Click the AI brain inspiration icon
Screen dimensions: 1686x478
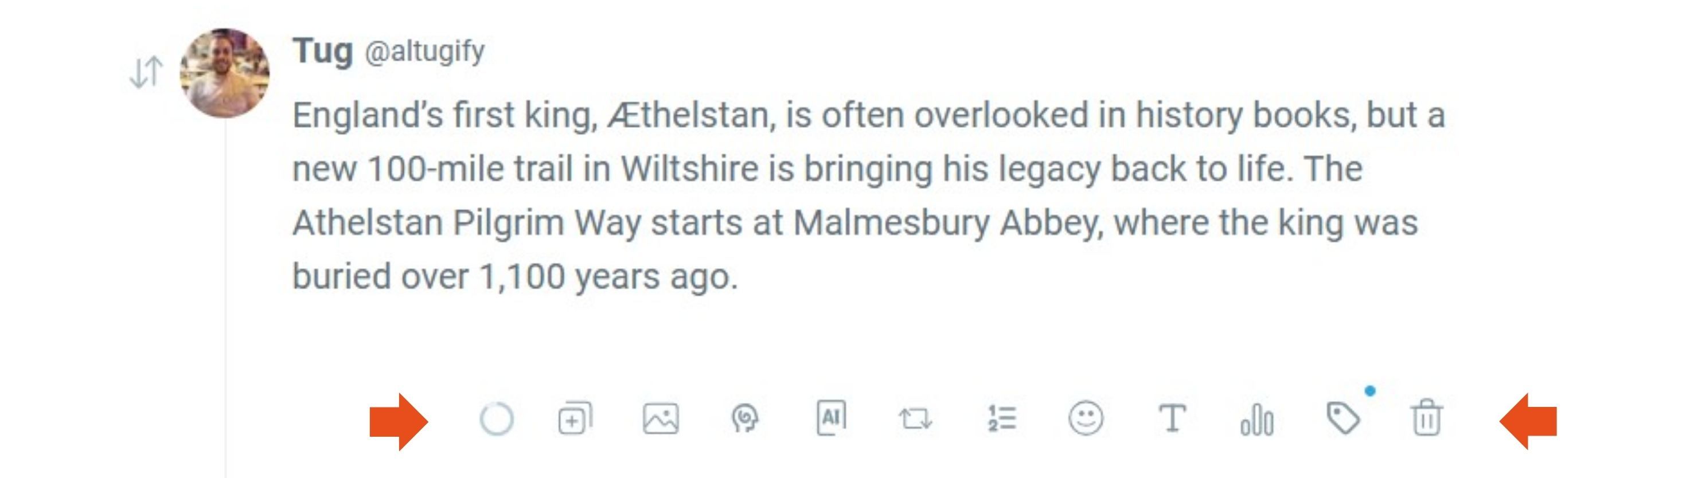[745, 418]
